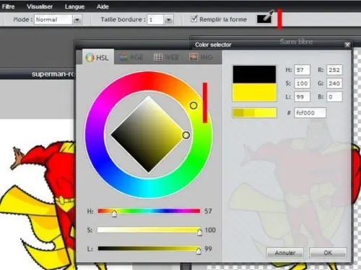Click the IMG tab picture icon
This screenshot has width=361, height=270.
pos(193,57)
